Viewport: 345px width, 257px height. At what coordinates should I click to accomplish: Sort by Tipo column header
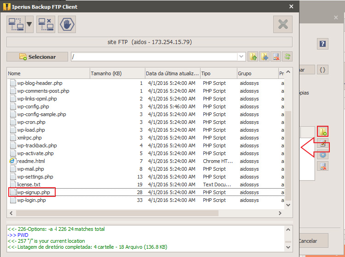pos(218,73)
